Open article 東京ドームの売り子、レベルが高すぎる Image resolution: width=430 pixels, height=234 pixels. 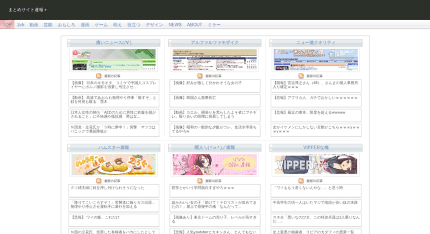[215, 220]
